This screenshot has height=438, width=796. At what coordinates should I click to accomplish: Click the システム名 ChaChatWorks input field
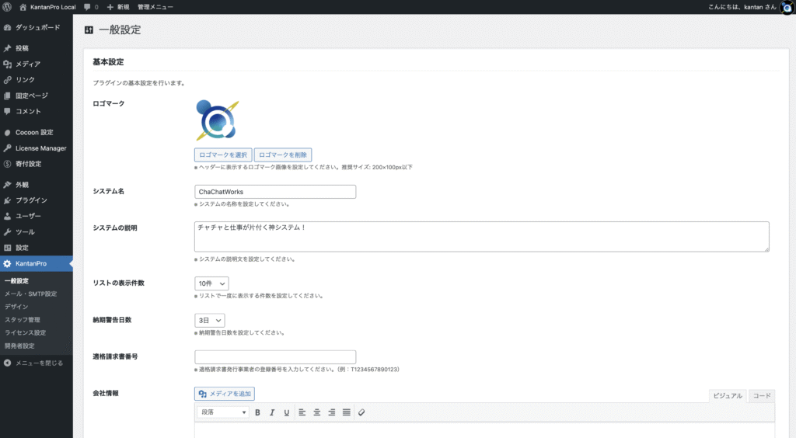click(275, 192)
